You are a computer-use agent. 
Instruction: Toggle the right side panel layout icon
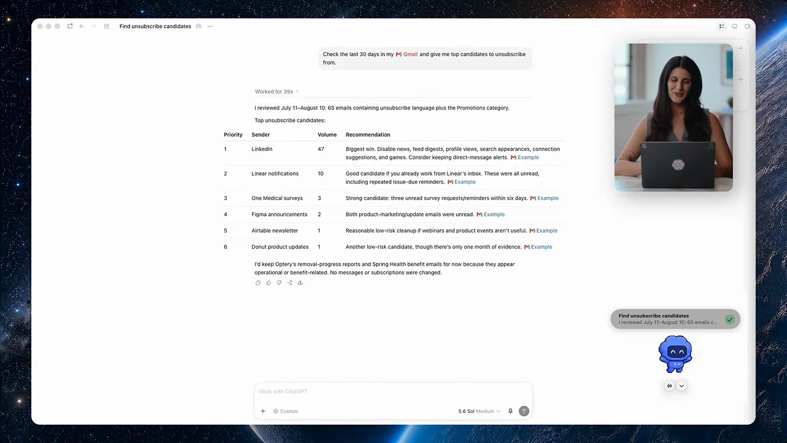click(x=747, y=26)
